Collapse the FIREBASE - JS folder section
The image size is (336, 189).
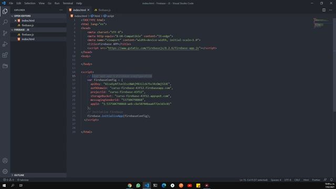click(38, 30)
